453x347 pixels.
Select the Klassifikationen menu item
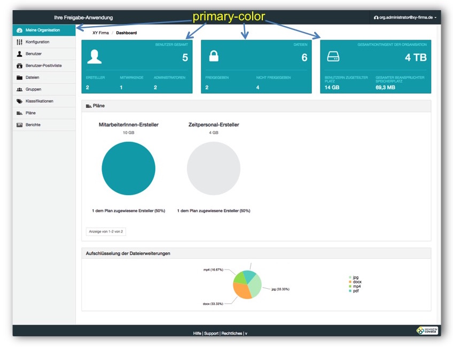(x=44, y=101)
